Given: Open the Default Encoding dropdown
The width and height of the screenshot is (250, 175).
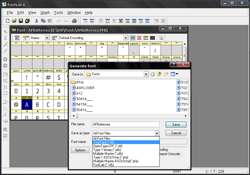Looking at the screenshot, I should [x=126, y=38].
